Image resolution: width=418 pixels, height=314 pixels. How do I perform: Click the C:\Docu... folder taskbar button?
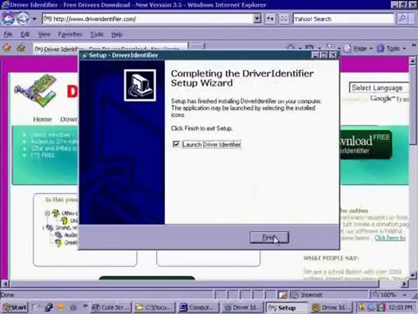(154, 307)
